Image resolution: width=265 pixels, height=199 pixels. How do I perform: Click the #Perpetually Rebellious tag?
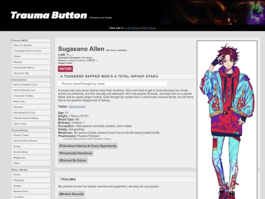coord(76,153)
